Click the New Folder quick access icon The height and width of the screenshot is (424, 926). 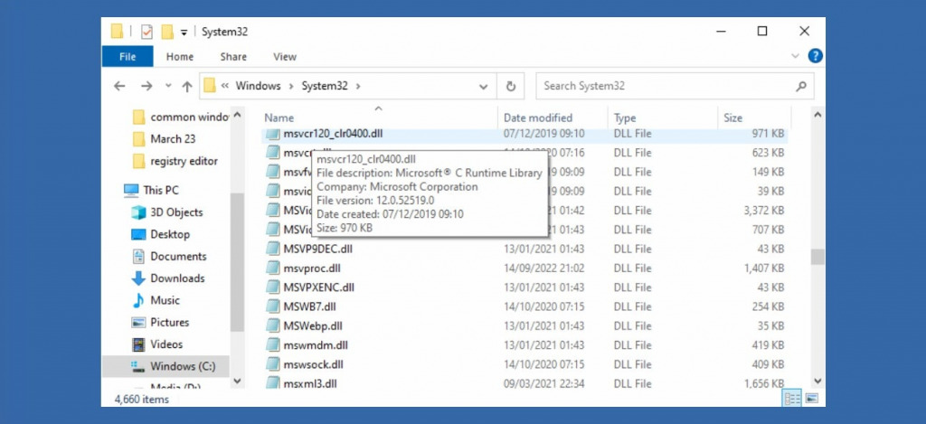point(167,32)
